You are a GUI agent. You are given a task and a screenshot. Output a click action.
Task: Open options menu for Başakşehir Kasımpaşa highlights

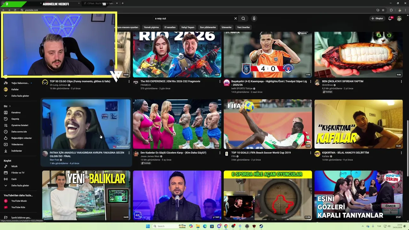click(x=311, y=81)
